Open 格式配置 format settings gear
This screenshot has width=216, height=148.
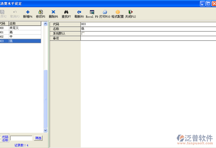click(117, 12)
